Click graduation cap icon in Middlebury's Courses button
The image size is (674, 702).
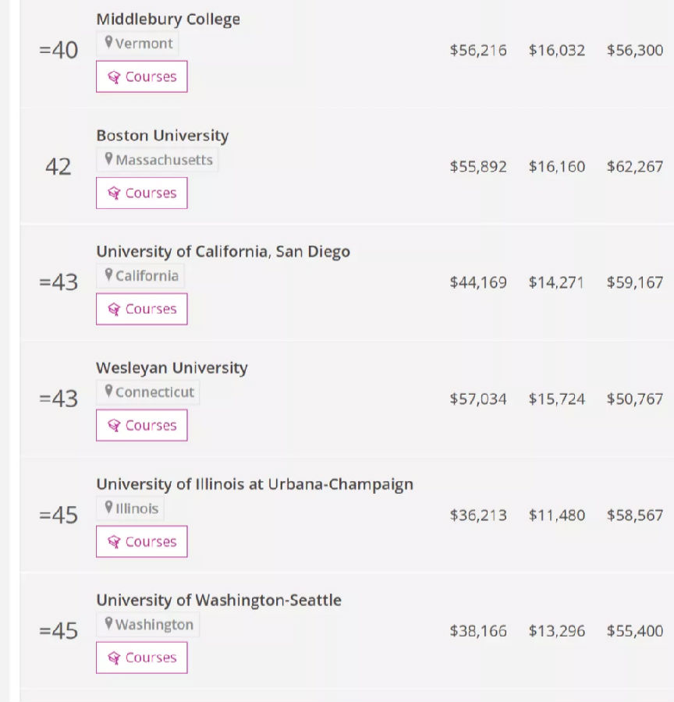[114, 77]
